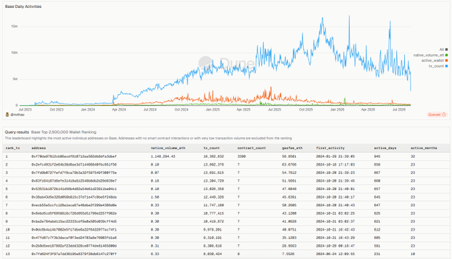The height and width of the screenshot is (259, 452).
Task: Click the Queued status badge
Action: (437, 115)
